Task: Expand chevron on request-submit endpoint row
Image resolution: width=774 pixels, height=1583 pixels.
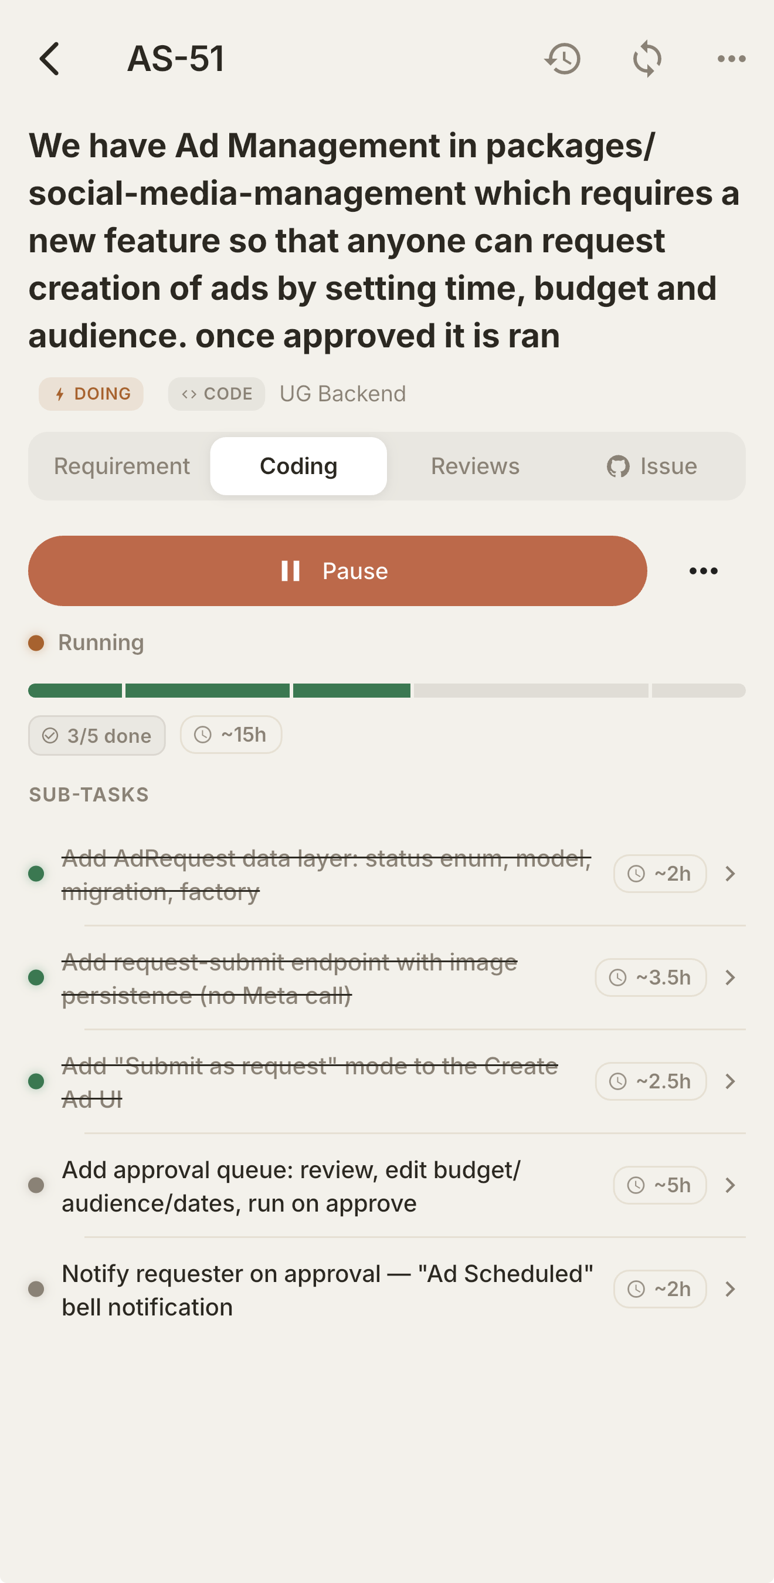Action: point(730,977)
